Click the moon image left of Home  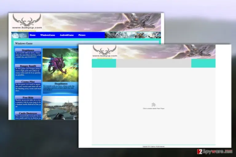(20, 35)
